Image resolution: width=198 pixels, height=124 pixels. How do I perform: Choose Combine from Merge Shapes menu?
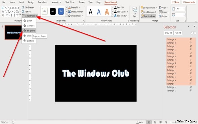tap(29, 26)
